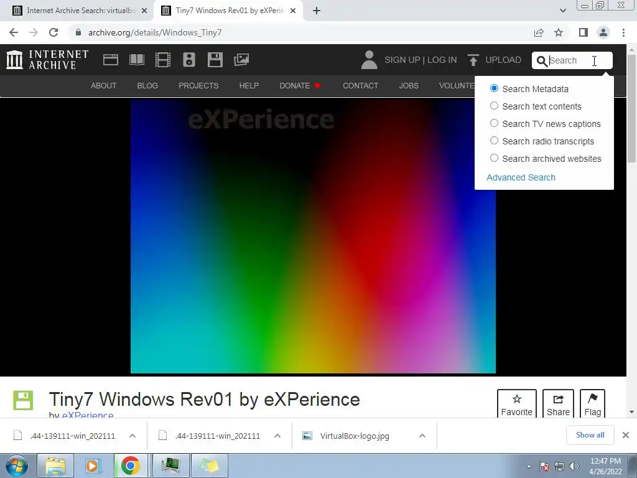
Task: Close the downloads bar
Action: (626, 435)
